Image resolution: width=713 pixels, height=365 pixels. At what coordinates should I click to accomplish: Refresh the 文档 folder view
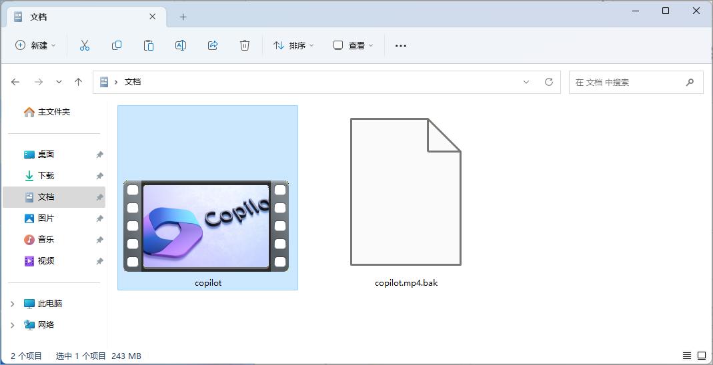(x=549, y=82)
